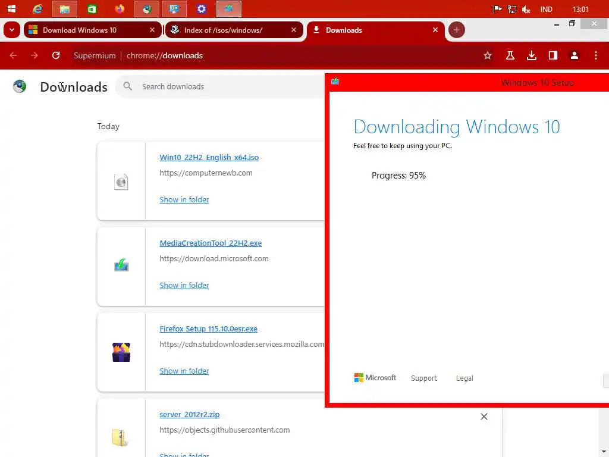Open Legal link in Windows 10 Setup

[x=464, y=378]
